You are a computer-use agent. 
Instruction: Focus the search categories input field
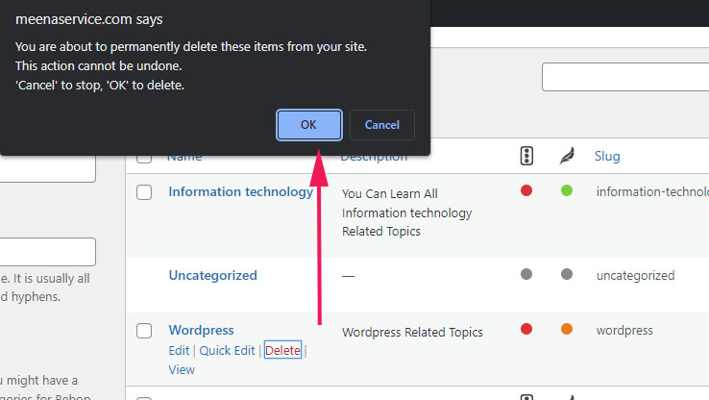click(625, 77)
